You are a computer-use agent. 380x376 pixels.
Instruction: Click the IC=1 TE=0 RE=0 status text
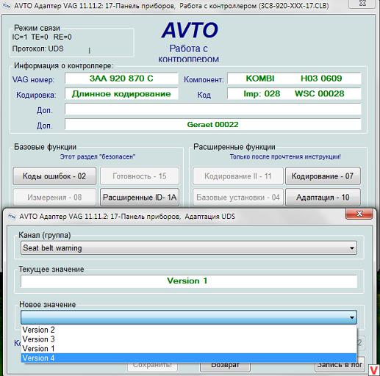42,37
